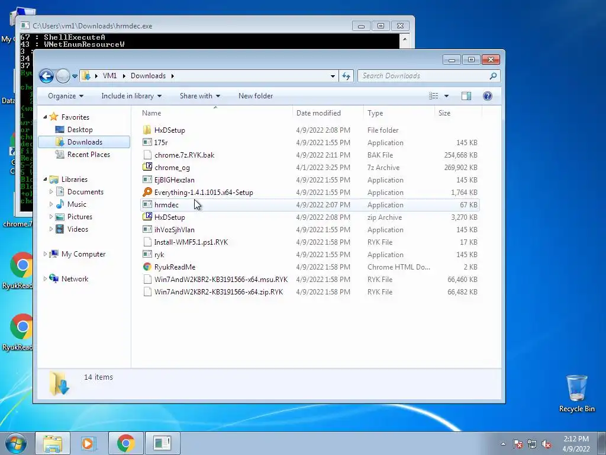Screen dimensions: 606x455
Task: Open the Windows Start button
Action: pos(15,443)
